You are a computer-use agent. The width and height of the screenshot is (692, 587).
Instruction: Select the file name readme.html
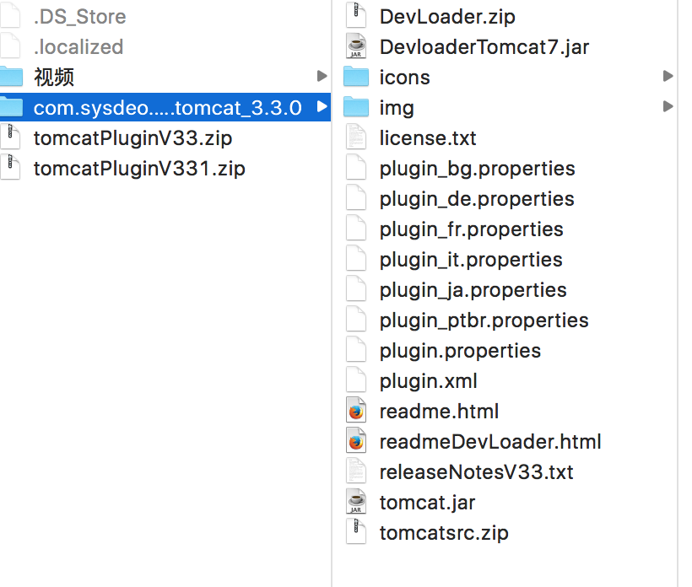(x=439, y=412)
